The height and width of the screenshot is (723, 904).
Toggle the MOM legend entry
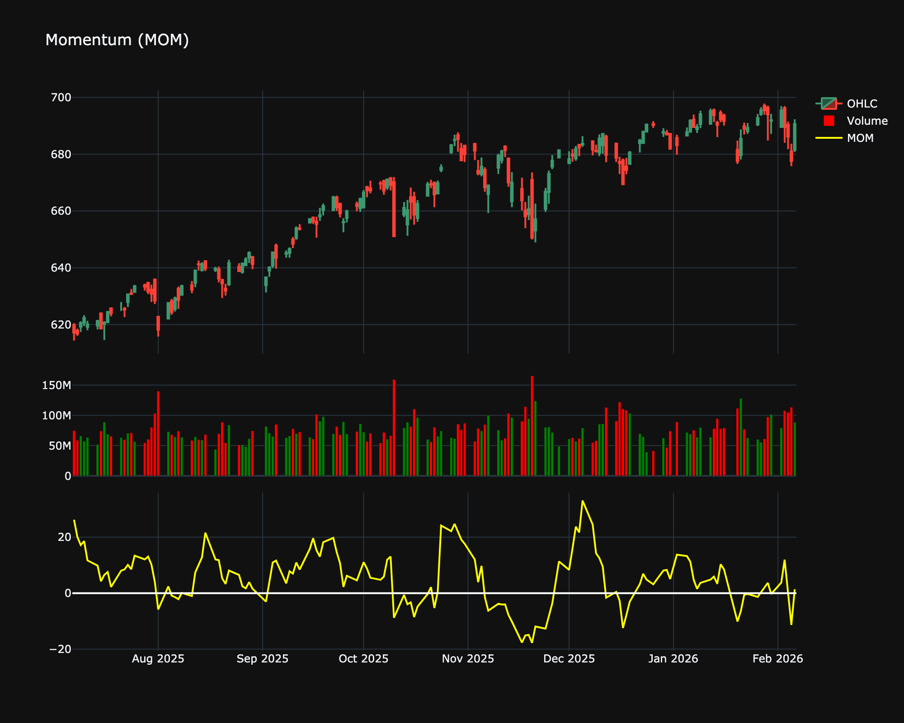pos(860,138)
